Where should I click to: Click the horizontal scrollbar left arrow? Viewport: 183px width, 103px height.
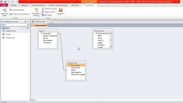[32, 100]
